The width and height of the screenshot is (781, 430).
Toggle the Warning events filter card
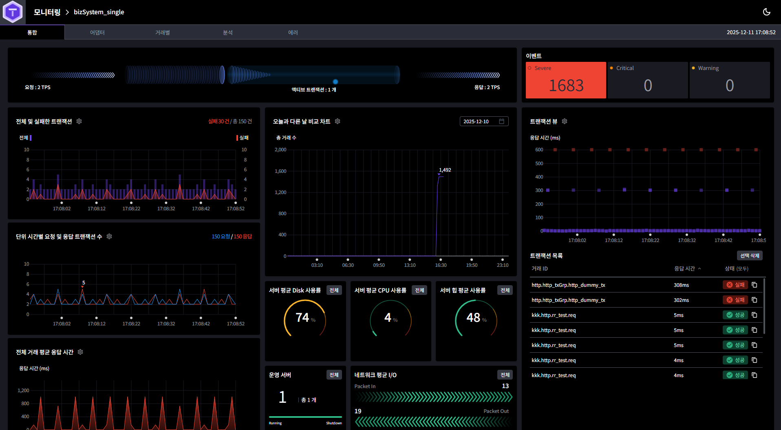[729, 80]
